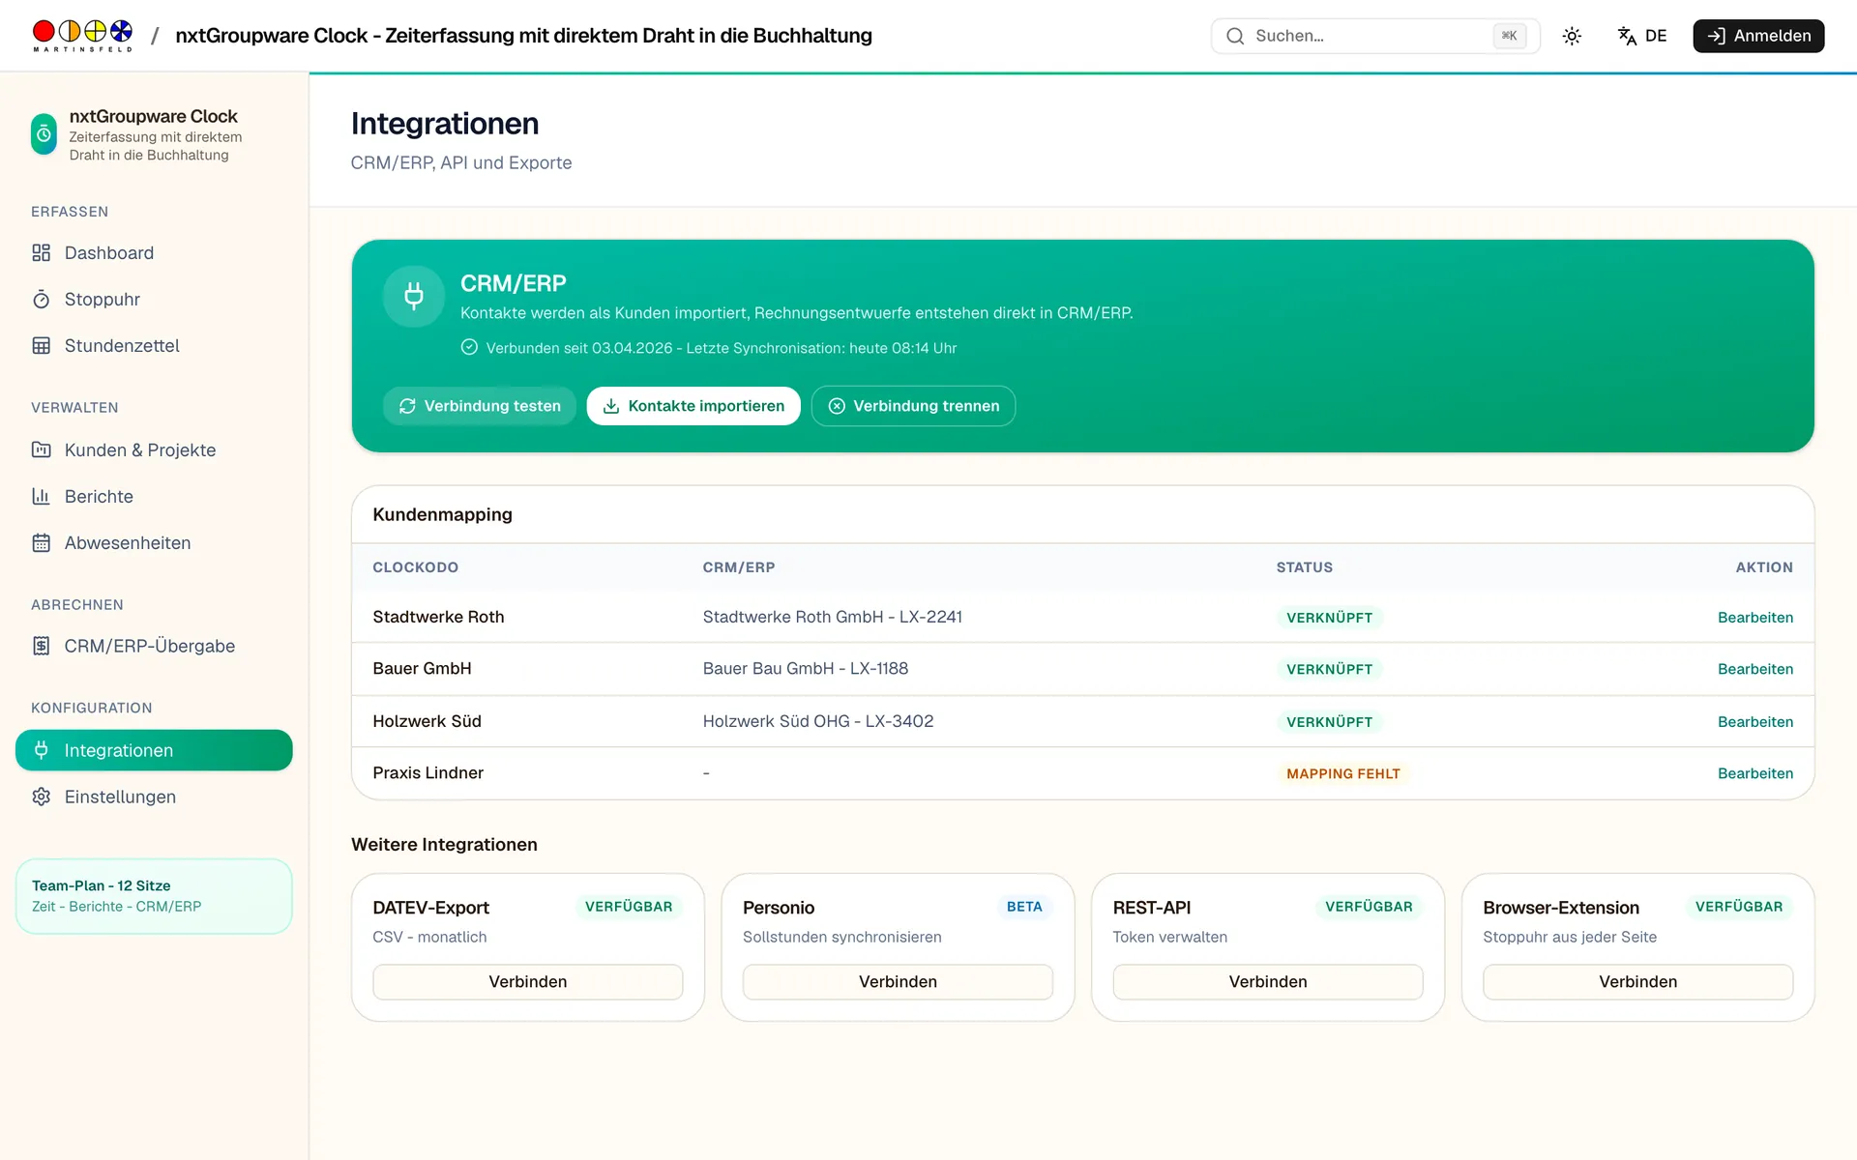
Task: Click the Dashboard grid icon
Action: 41,252
